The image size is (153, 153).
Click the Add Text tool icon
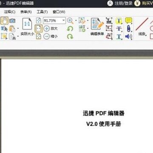pyautogui.click(x=82, y=28)
